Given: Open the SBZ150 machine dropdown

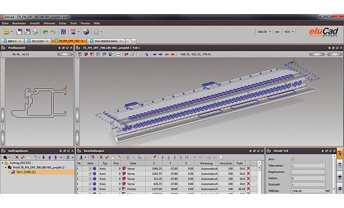Looking at the screenshot, I should click(x=270, y=32).
